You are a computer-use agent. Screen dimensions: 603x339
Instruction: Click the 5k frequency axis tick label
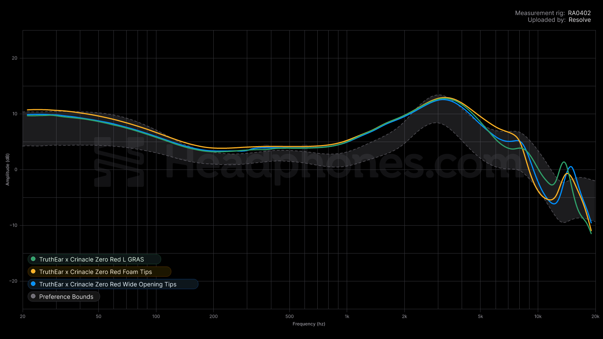point(480,316)
